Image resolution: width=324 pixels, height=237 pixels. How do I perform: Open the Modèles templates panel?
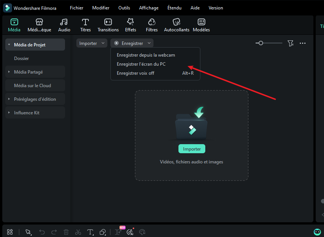pyautogui.click(x=201, y=22)
